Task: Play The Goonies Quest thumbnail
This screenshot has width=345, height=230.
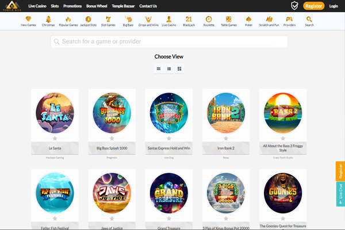Action: coord(283,193)
